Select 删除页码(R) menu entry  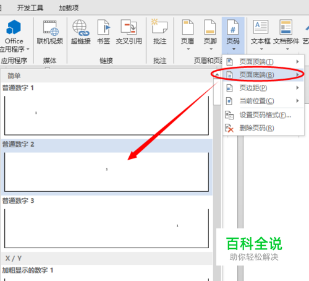(263, 128)
